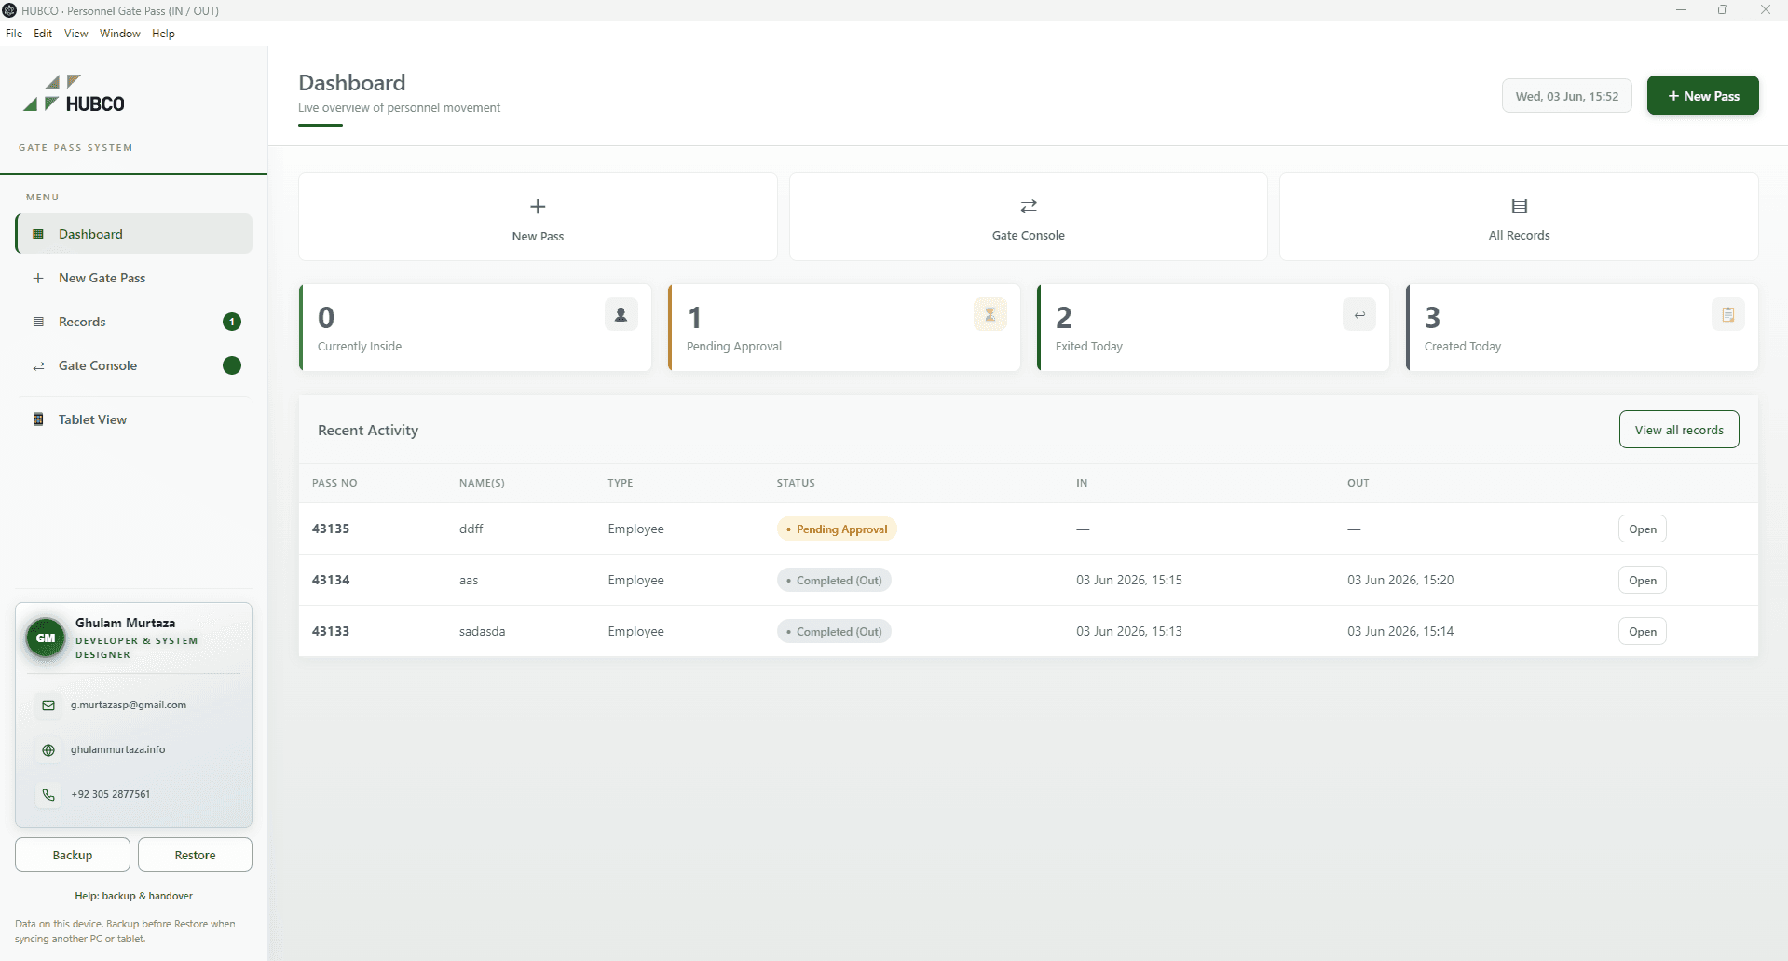Open the Help menu
The width and height of the screenshot is (1788, 961).
[163, 34]
